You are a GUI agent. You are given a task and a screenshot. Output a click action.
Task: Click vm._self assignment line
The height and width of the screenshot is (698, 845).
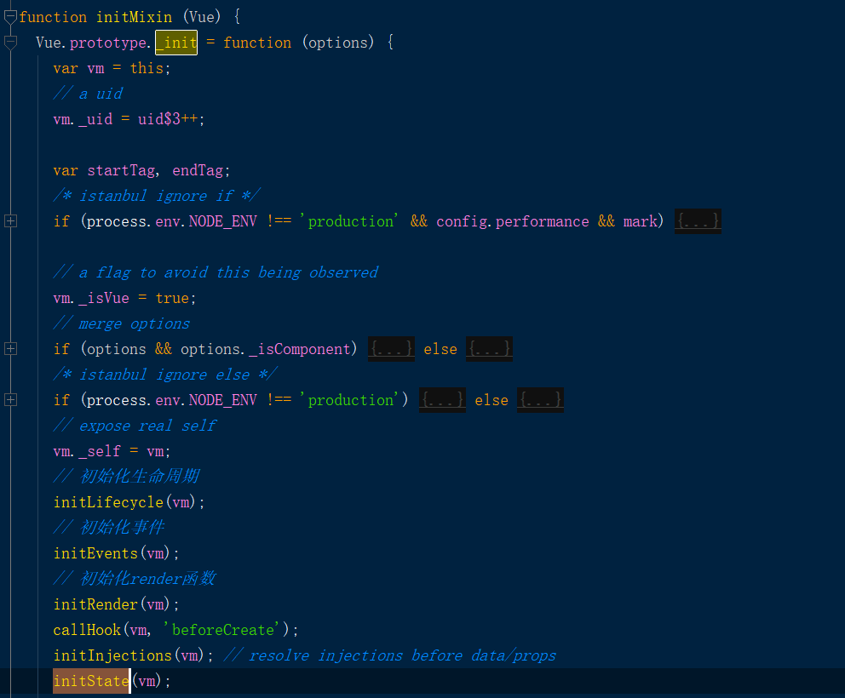click(112, 451)
